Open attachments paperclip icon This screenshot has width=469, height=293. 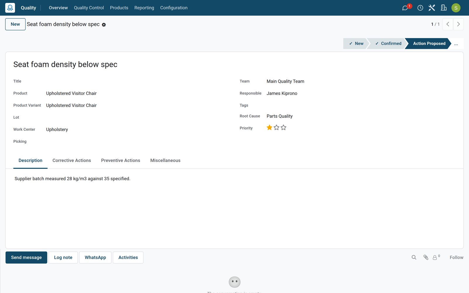tap(426, 257)
